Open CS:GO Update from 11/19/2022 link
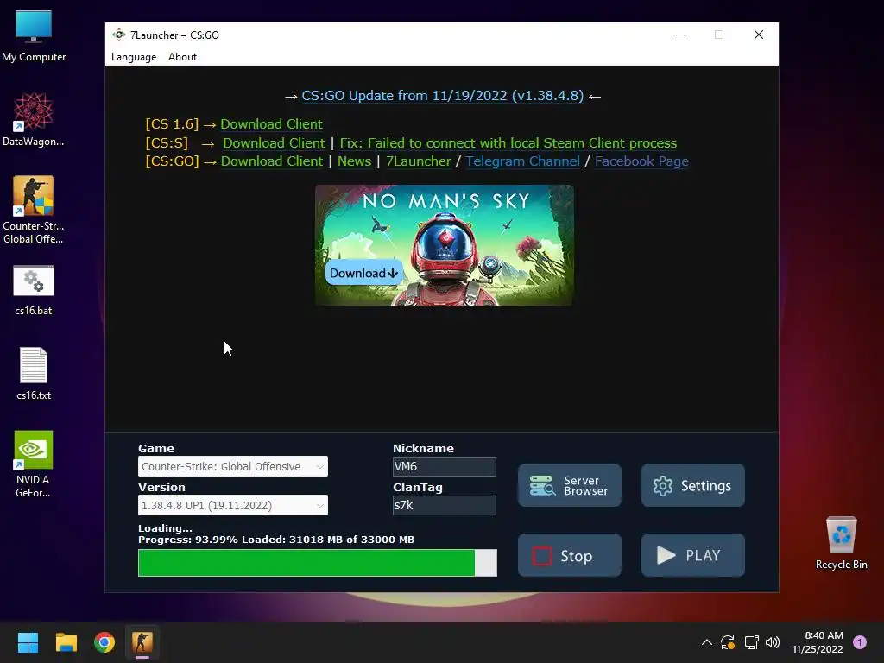 (443, 96)
